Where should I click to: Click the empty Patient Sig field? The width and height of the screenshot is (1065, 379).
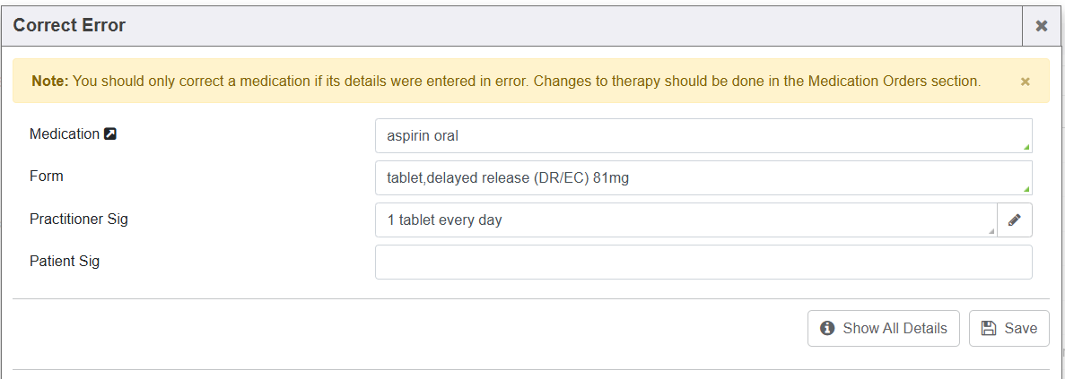pyautogui.click(x=703, y=262)
